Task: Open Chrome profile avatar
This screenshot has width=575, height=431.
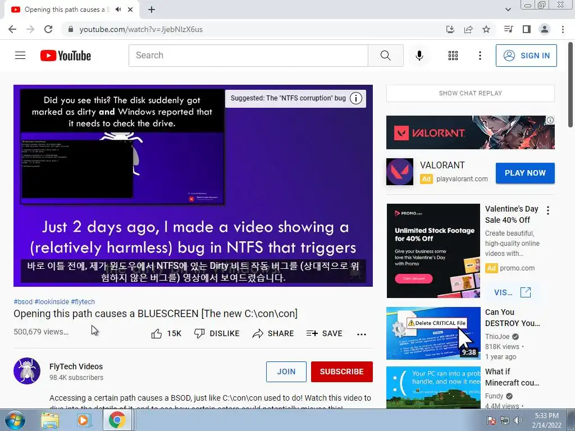Action: point(545,29)
